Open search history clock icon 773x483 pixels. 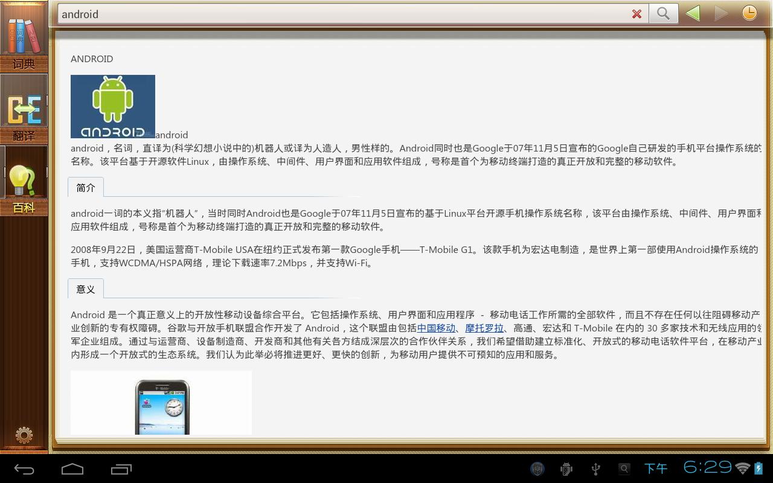[749, 13]
